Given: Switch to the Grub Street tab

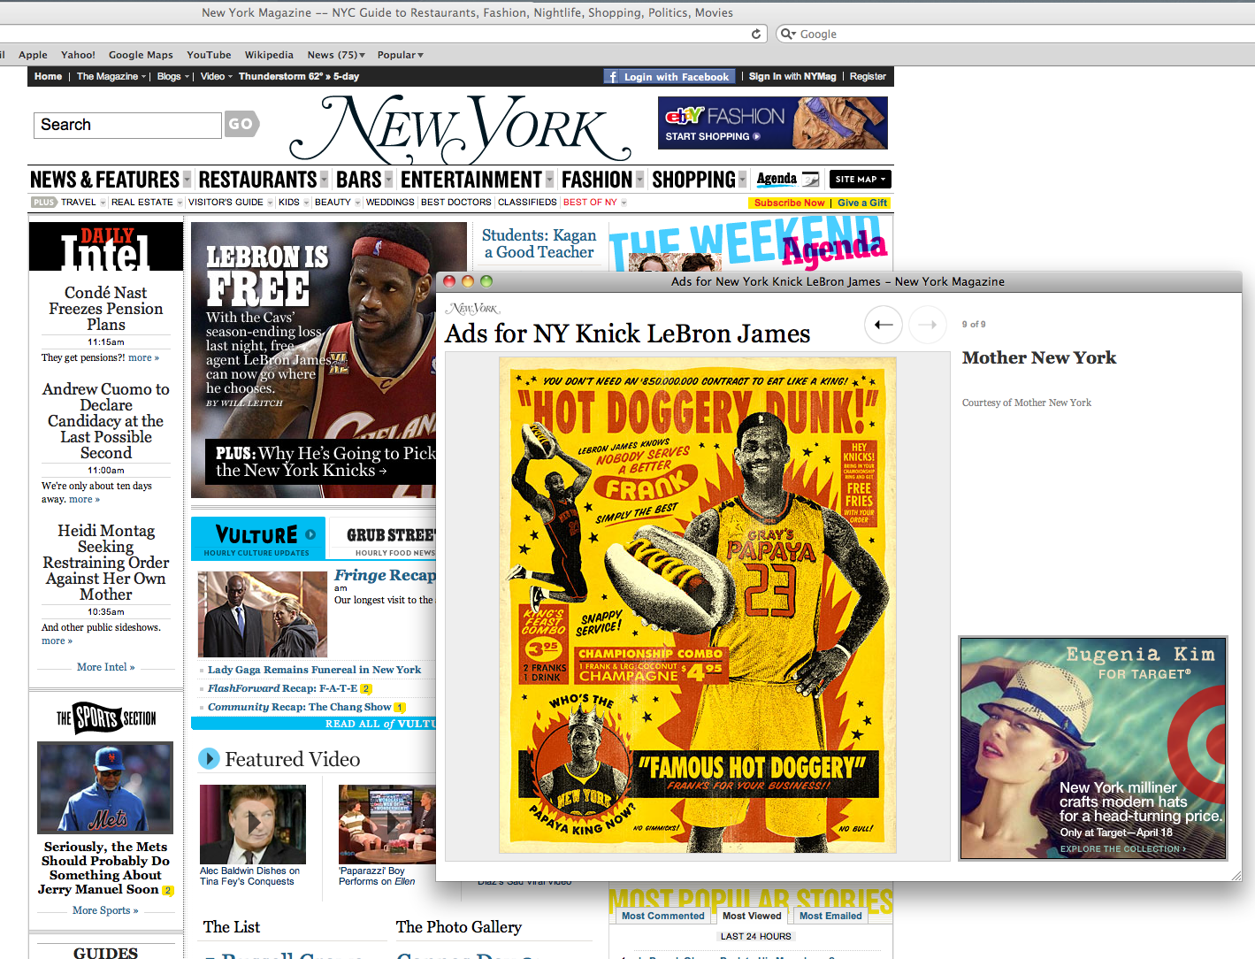Looking at the screenshot, I should click(382, 539).
